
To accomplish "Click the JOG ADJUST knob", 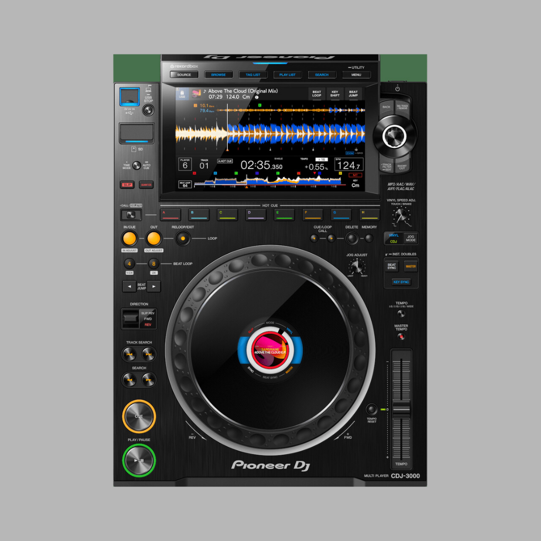I will [357, 267].
